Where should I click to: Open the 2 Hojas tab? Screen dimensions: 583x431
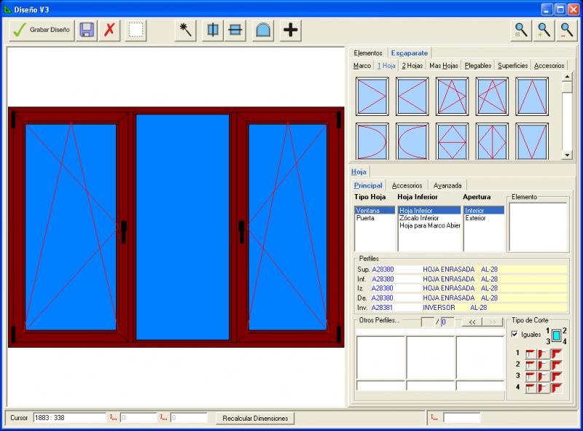[412, 66]
